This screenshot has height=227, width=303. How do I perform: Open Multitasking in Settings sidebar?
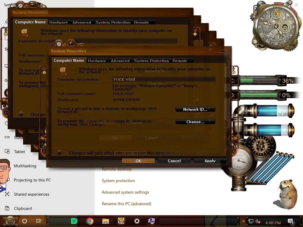click(25, 166)
